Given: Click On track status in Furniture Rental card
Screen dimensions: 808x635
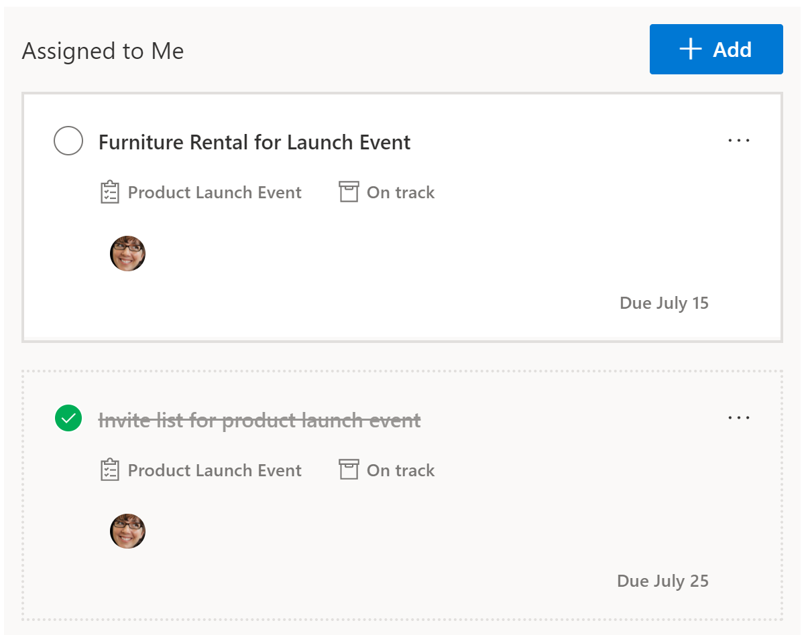Looking at the screenshot, I should [x=400, y=193].
